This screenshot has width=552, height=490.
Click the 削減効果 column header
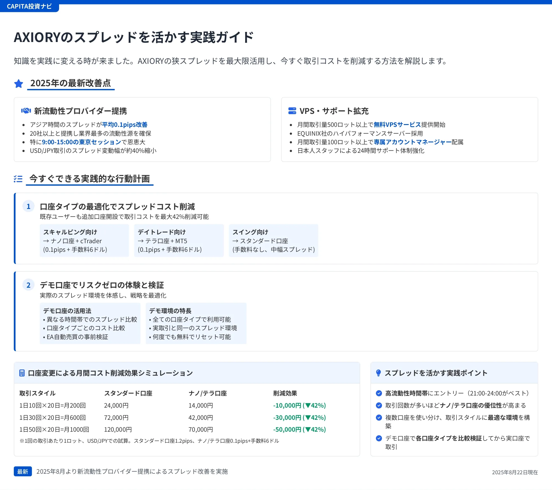click(x=285, y=393)
